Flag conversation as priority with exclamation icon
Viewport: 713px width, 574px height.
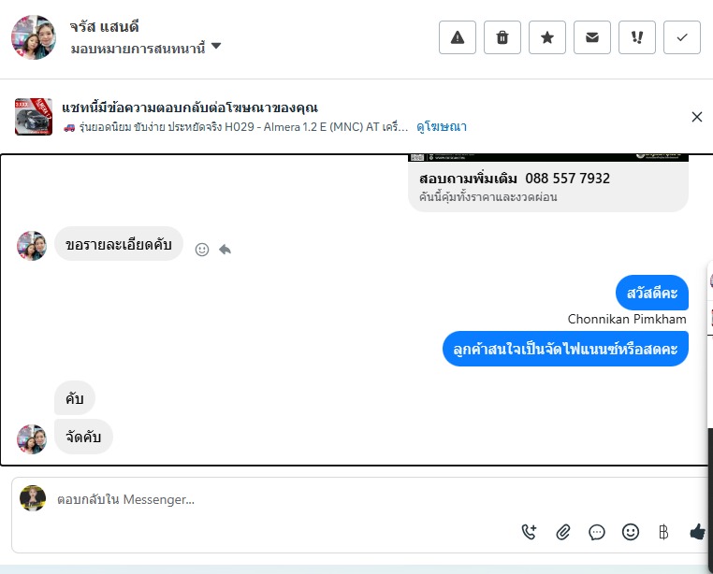click(x=637, y=37)
